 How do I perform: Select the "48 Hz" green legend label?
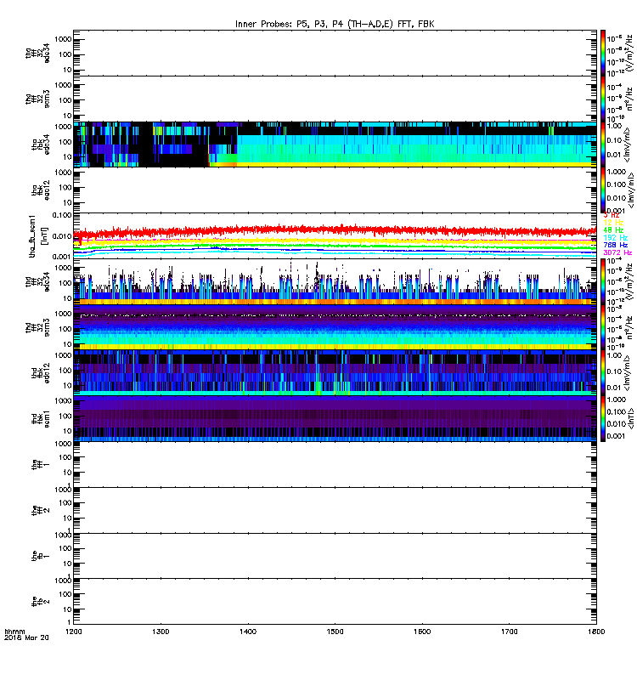(x=613, y=229)
